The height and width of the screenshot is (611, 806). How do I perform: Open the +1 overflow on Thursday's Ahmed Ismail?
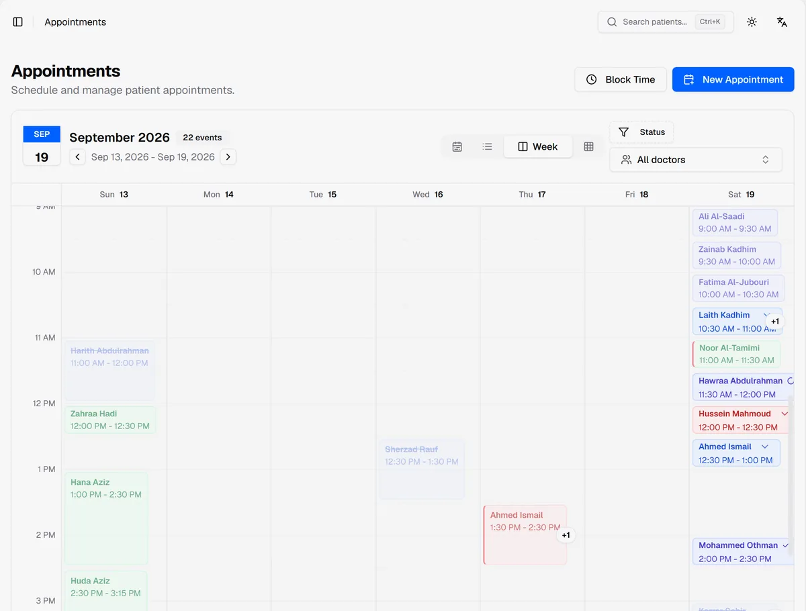pyautogui.click(x=566, y=535)
